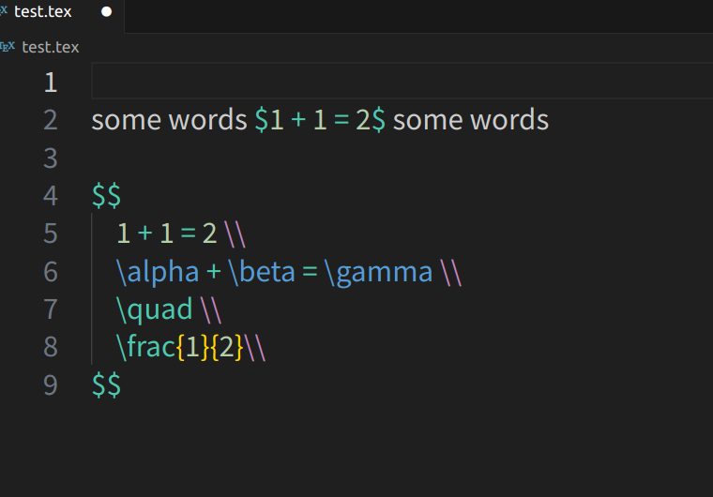713x497 pixels.
Task: Click \gamma on line 6
Action: (x=379, y=272)
